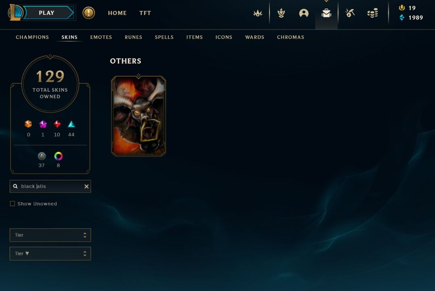This screenshot has width=435, height=291.
Task: Open the Store coins icon
Action: tap(373, 13)
